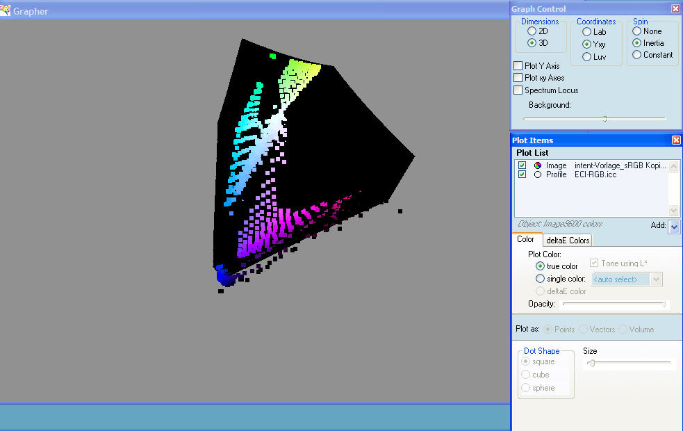
Task: Select the Color tab
Action: (525, 240)
